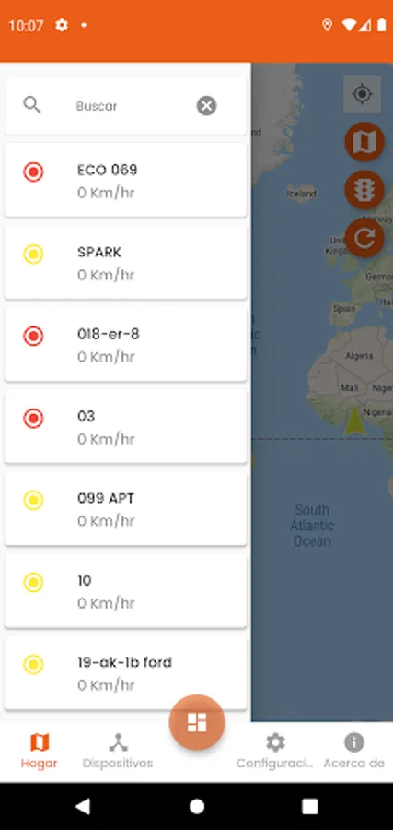
Task: Tap the yellow vehicle arrow marker on map
Action: coord(354,421)
